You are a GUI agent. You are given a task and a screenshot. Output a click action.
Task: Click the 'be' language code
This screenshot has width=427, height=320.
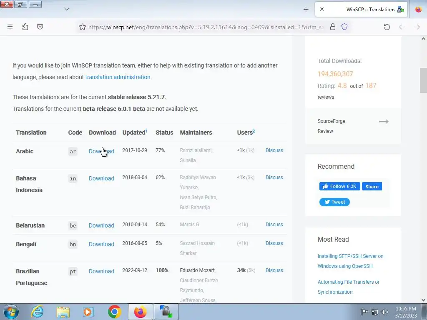pyautogui.click(x=73, y=225)
